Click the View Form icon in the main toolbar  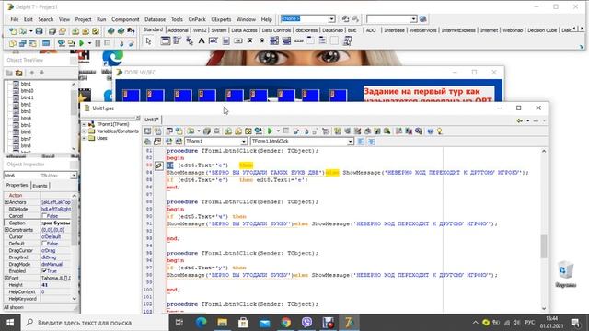[x=22, y=43]
